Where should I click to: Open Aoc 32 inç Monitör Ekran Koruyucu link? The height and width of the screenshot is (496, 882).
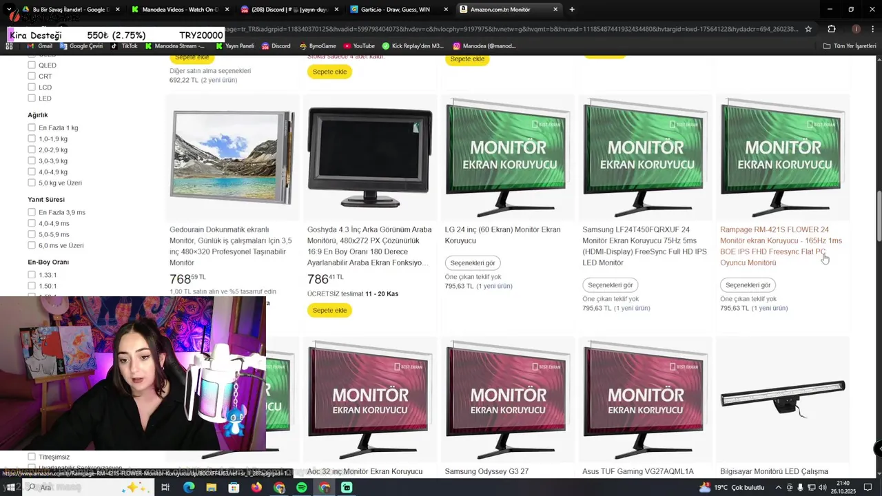coord(365,471)
